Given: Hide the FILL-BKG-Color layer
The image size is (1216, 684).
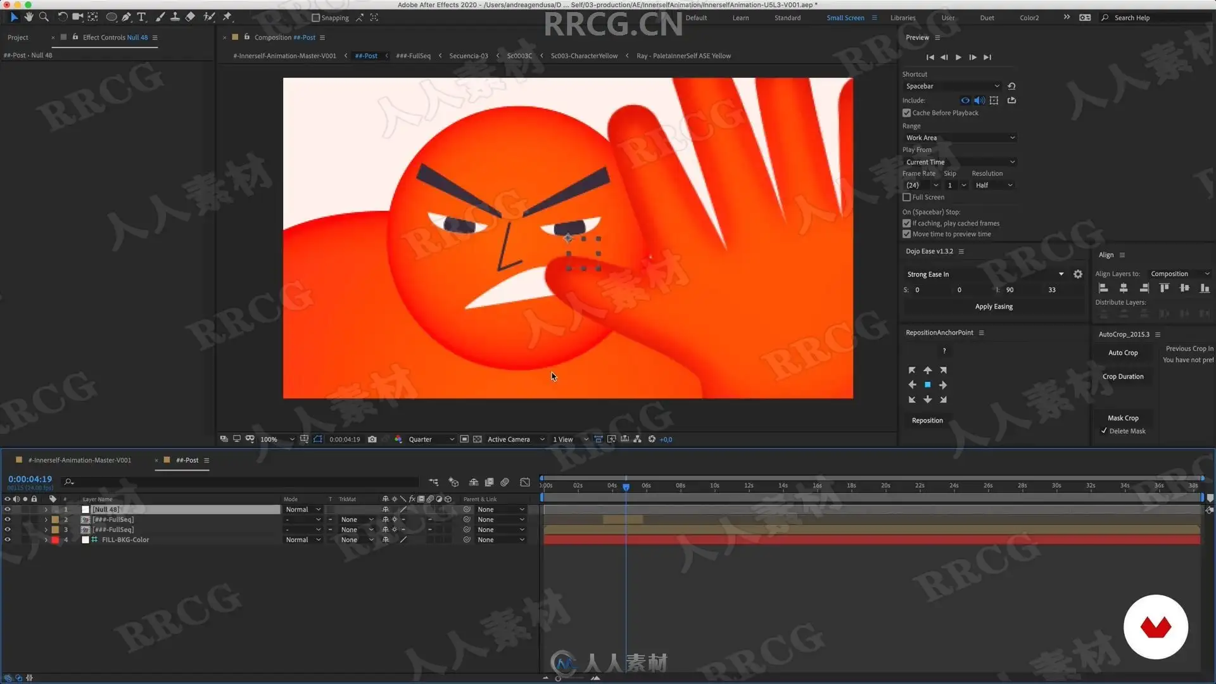Looking at the screenshot, I should coord(8,540).
